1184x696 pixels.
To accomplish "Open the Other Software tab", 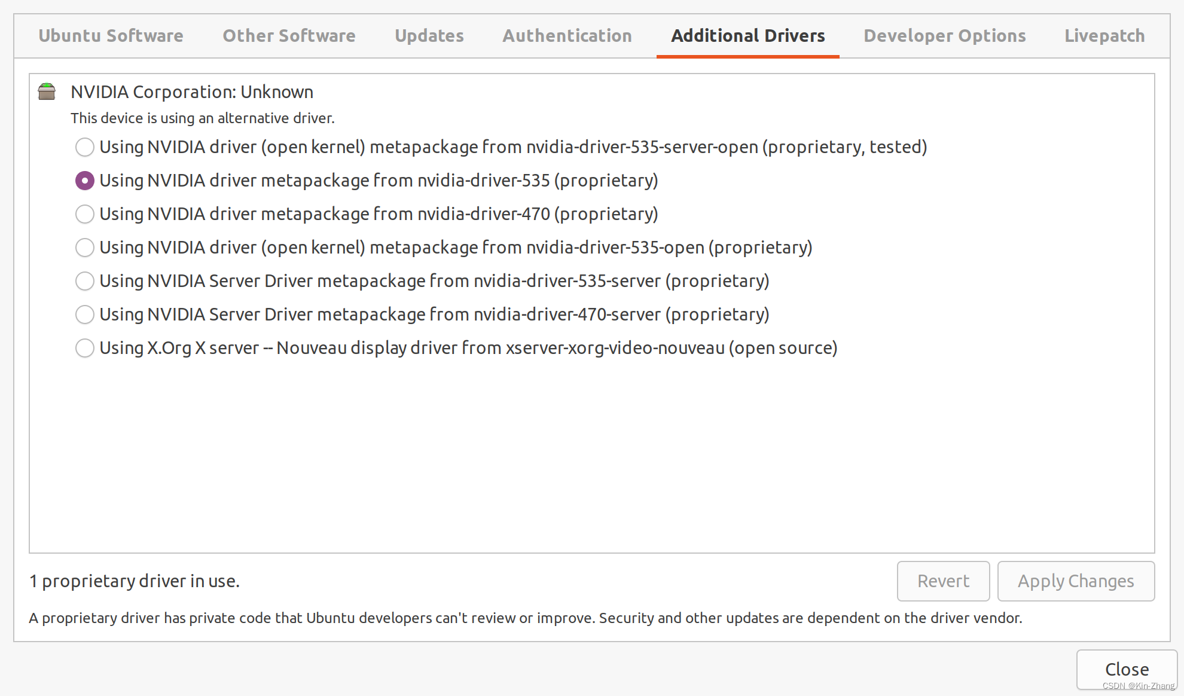I will (x=289, y=36).
